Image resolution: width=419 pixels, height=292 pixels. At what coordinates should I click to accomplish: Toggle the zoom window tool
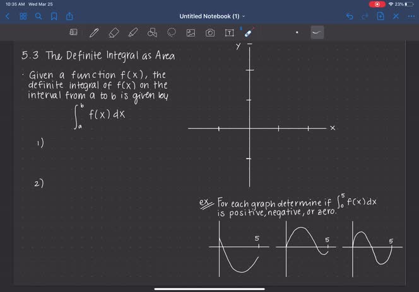click(x=73, y=33)
